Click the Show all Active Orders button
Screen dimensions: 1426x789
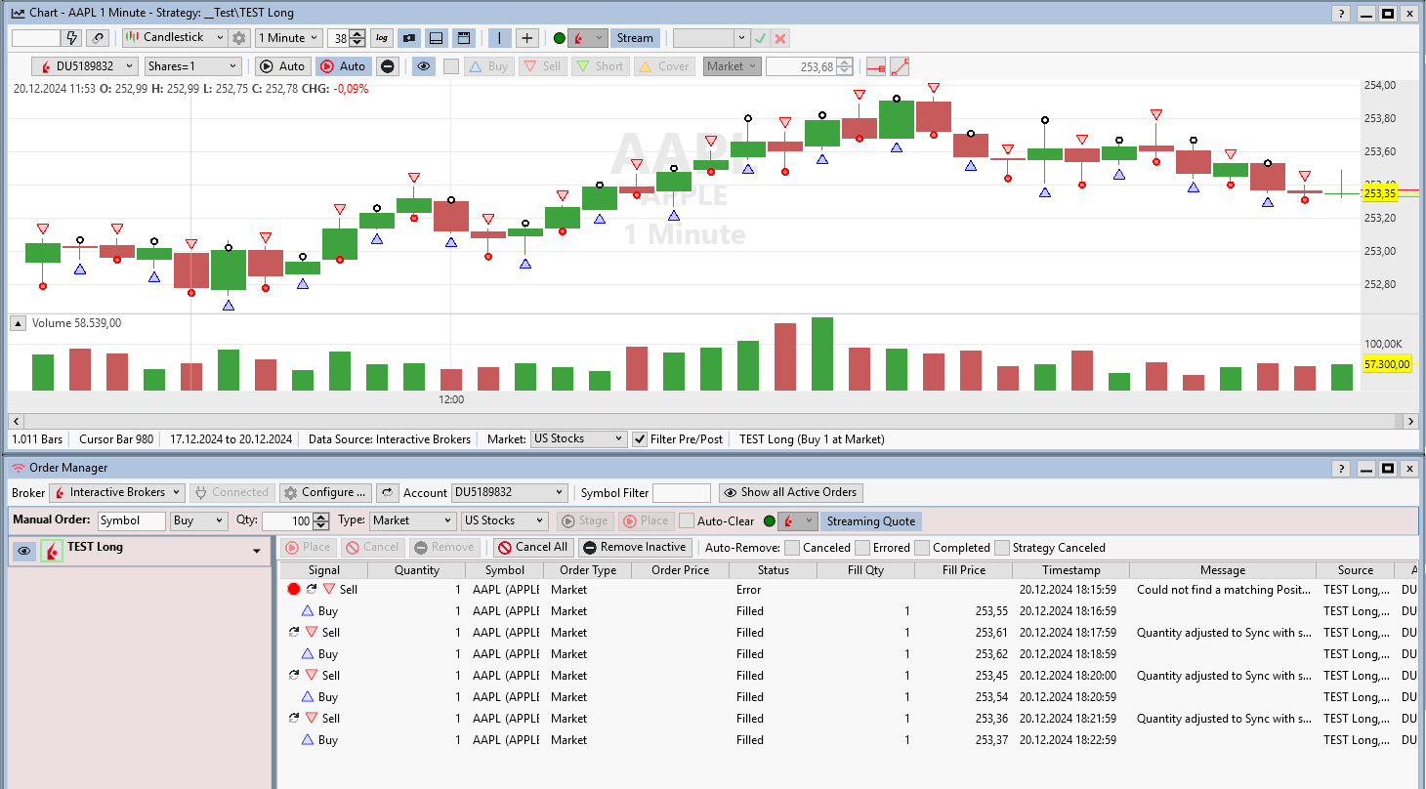790,493
